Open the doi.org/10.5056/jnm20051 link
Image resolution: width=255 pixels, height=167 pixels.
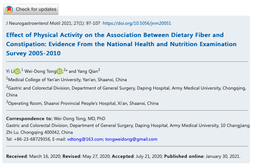click(137, 23)
